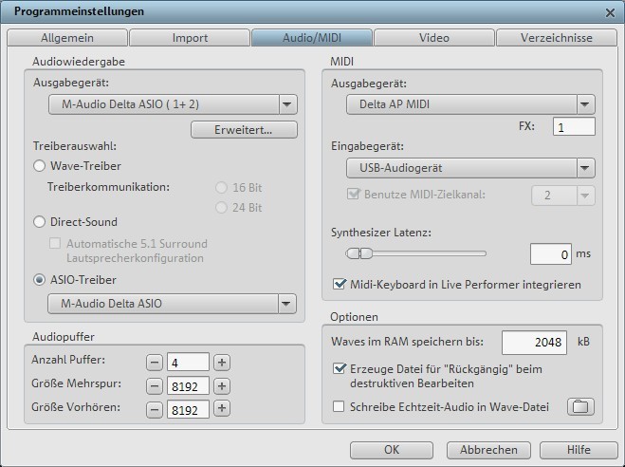The width and height of the screenshot is (625, 467).
Task: Toggle Automatische 5.1 Surround checkbox
Action: pos(55,243)
